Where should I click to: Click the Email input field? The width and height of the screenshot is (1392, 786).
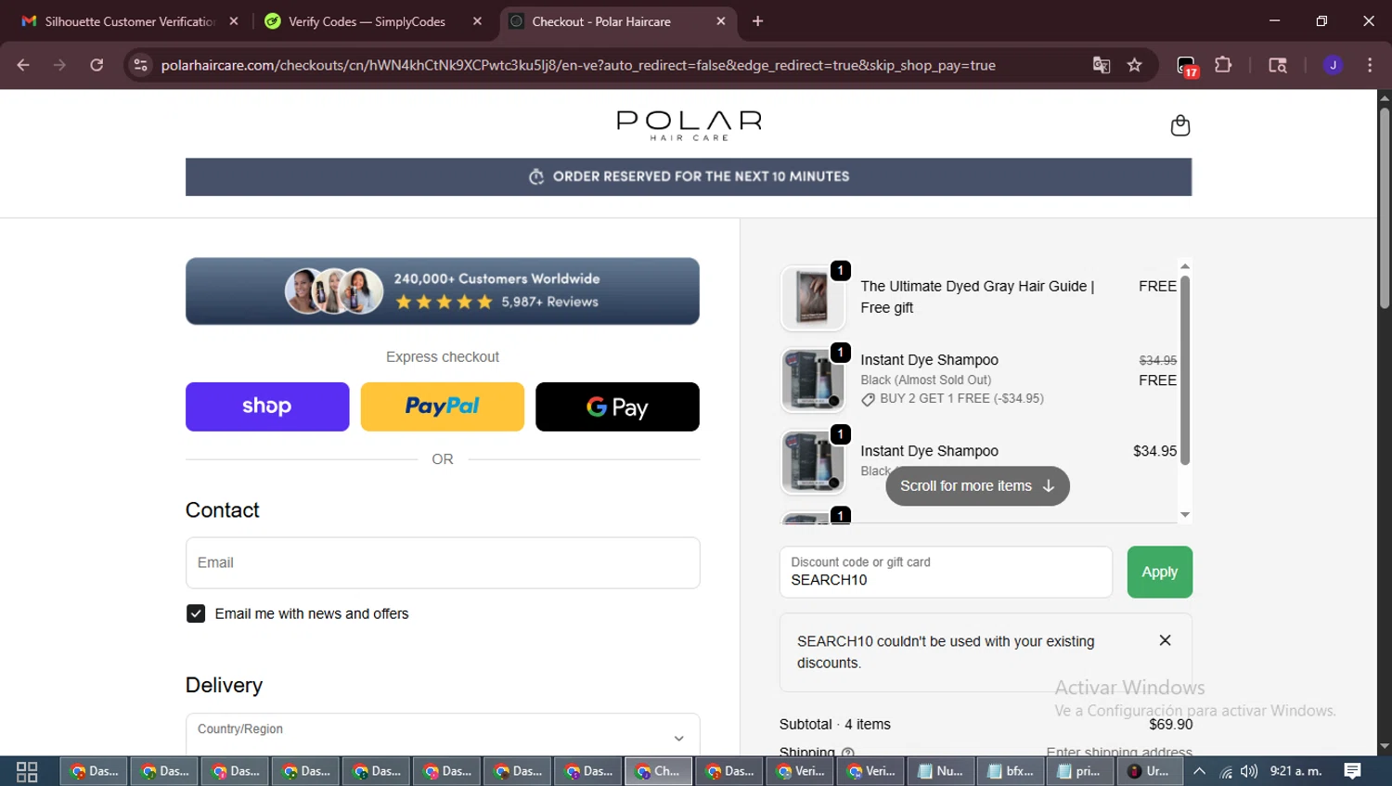click(x=443, y=562)
